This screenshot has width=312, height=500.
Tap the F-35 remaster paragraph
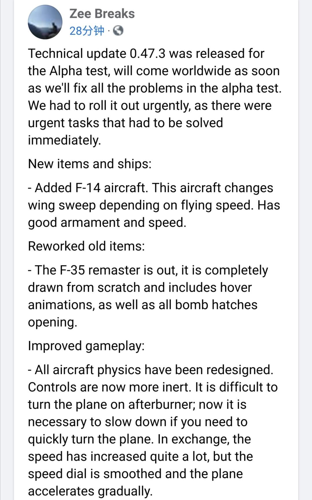click(148, 296)
